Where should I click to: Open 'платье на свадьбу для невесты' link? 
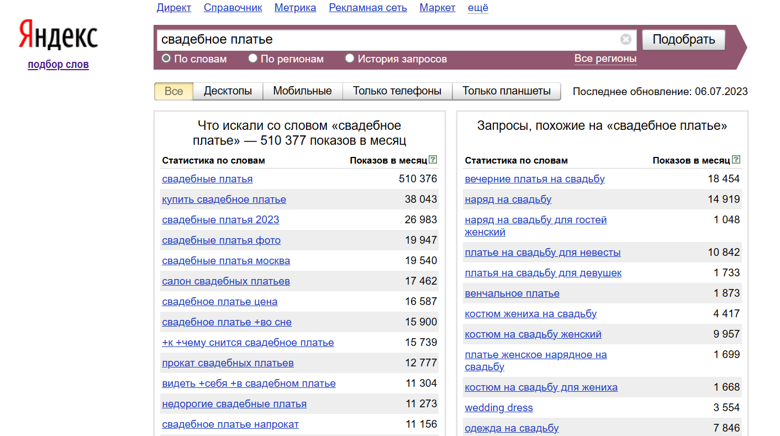coord(543,253)
